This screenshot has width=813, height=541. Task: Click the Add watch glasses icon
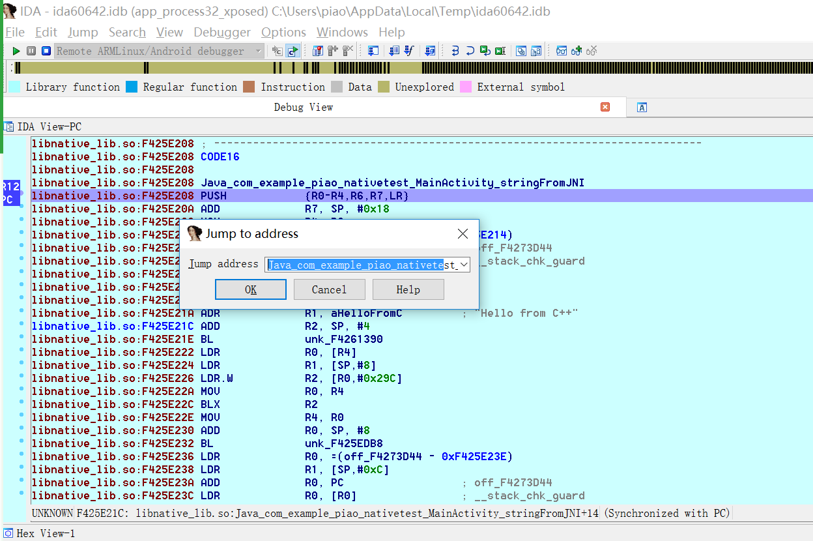[577, 51]
